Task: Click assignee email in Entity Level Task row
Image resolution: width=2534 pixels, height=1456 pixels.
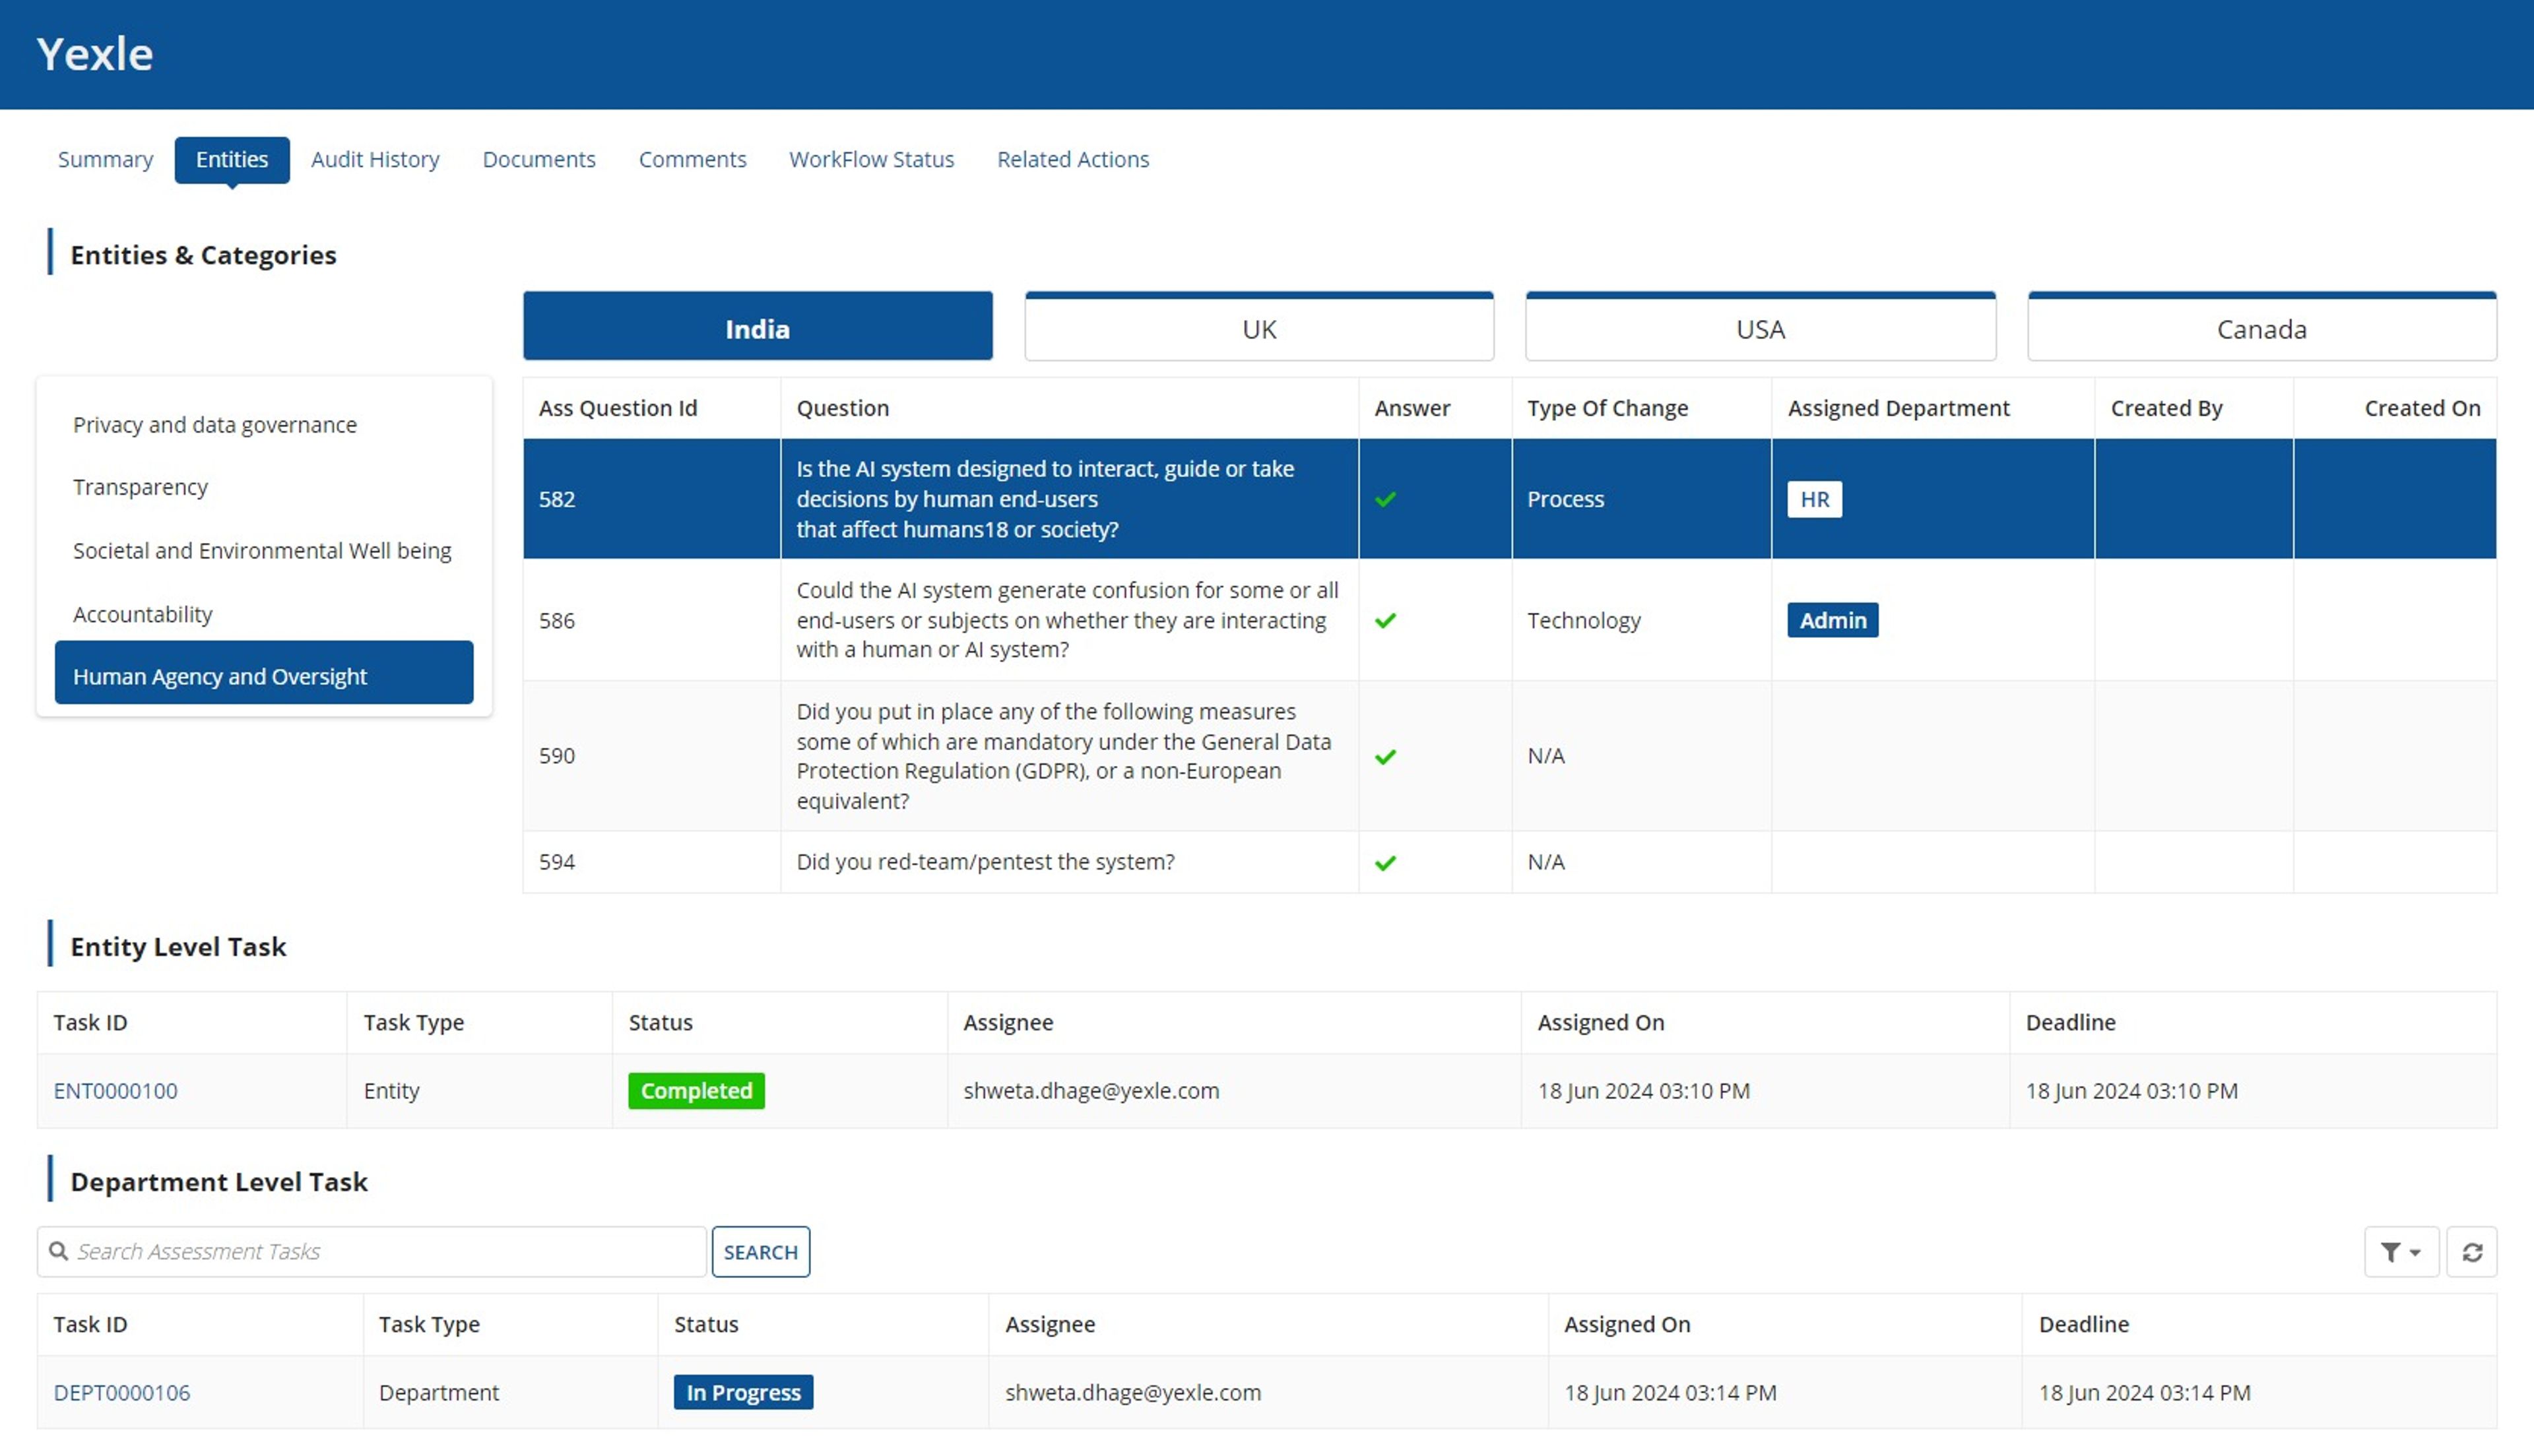Action: pyautogui.click(x=1091, y=1091)
